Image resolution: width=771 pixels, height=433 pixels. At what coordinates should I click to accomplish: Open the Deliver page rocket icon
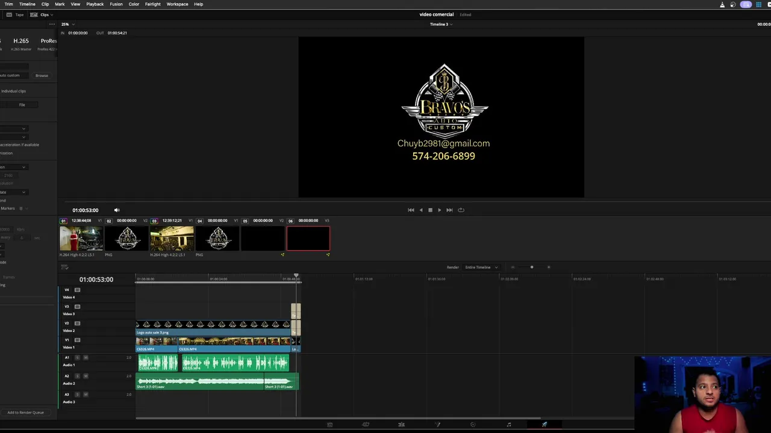(545, 425)
